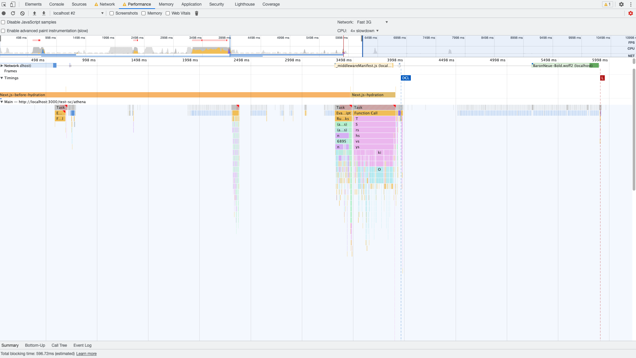Viewport: 636px width, 358px height.
Task: Load a profile from file
Action: (34, 13)
